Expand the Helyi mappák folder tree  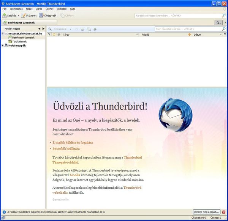tap(3, 46)
